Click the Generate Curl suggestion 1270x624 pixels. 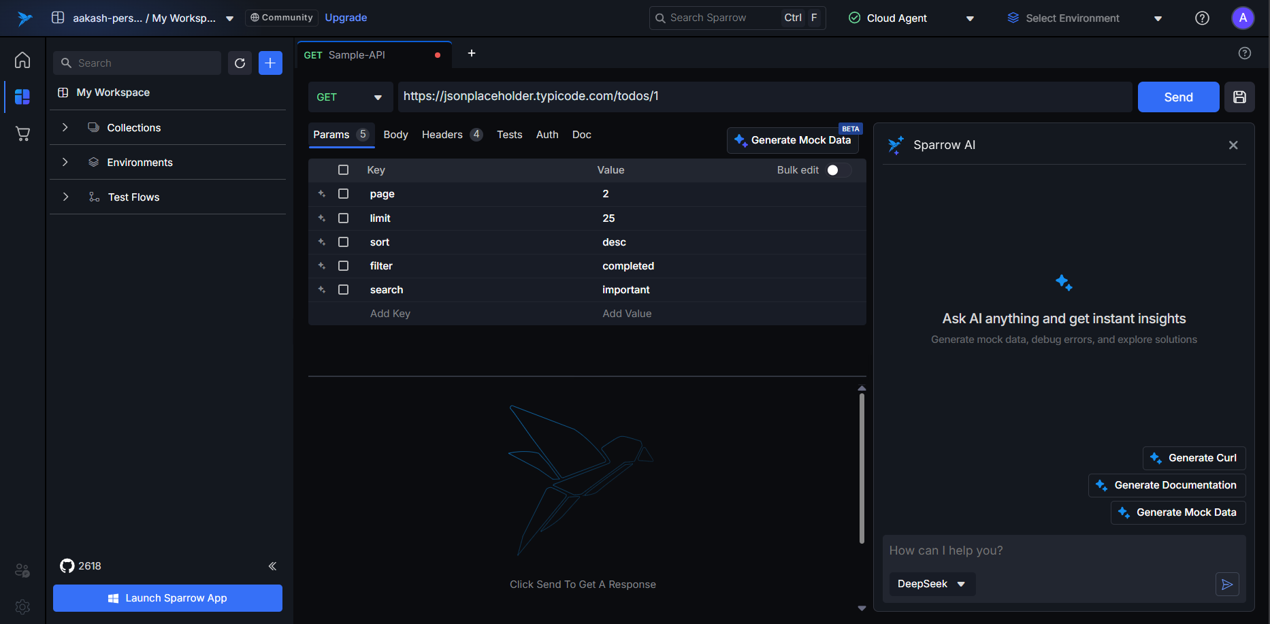[1194, 458]
